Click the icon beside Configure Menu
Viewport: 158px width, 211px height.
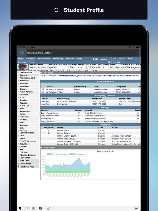18,166
